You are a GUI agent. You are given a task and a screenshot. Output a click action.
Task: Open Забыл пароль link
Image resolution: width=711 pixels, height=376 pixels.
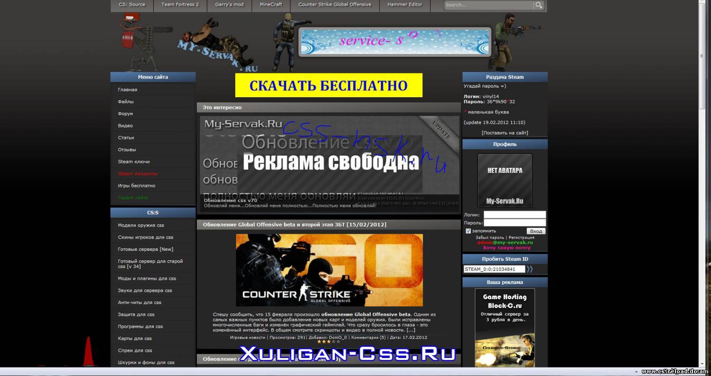click(489, 238)
